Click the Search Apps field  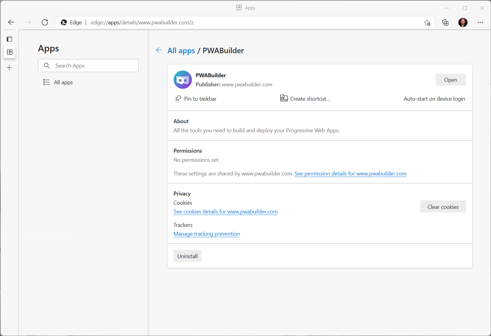(88, 65)
